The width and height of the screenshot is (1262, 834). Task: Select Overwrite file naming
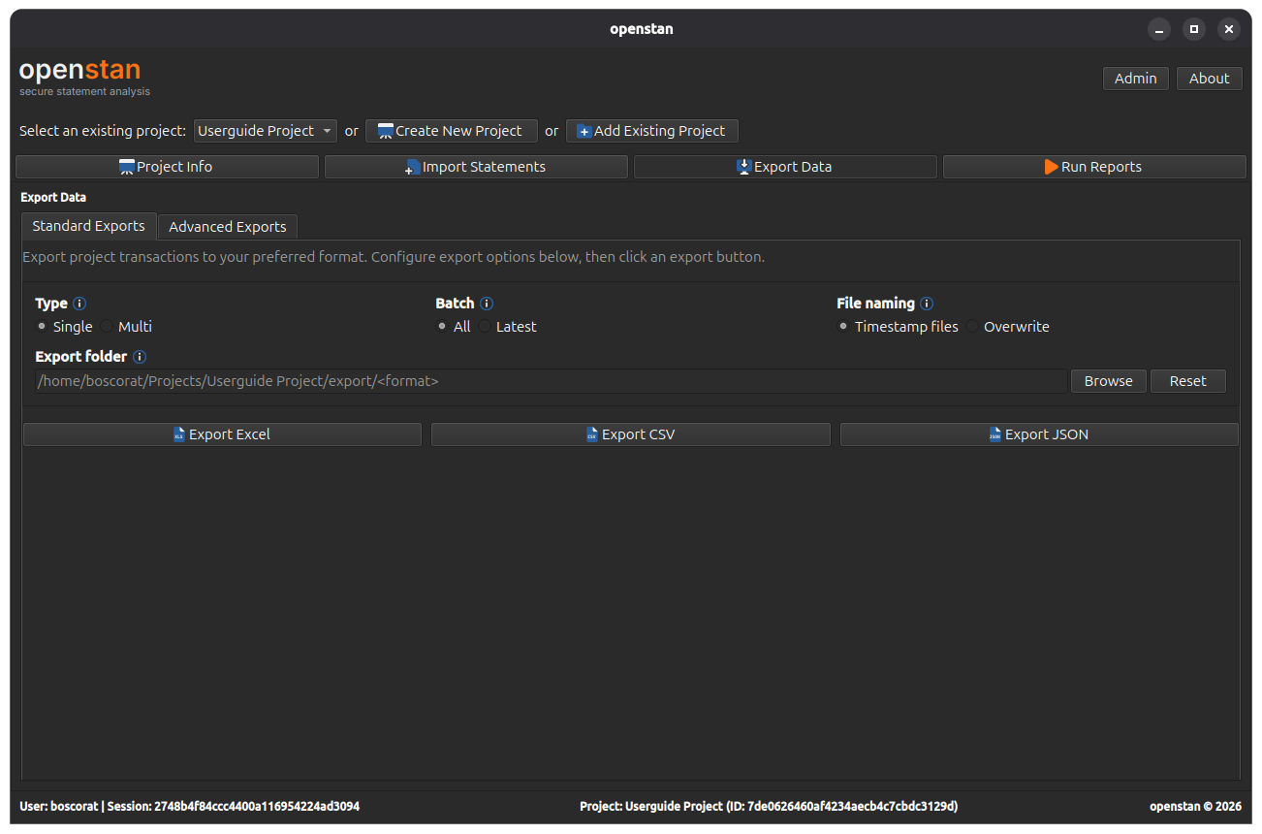point(1008,327)
